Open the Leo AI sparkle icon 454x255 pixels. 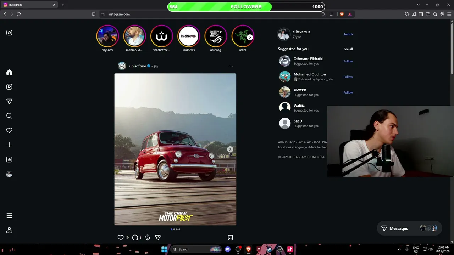tap(435, 14)
